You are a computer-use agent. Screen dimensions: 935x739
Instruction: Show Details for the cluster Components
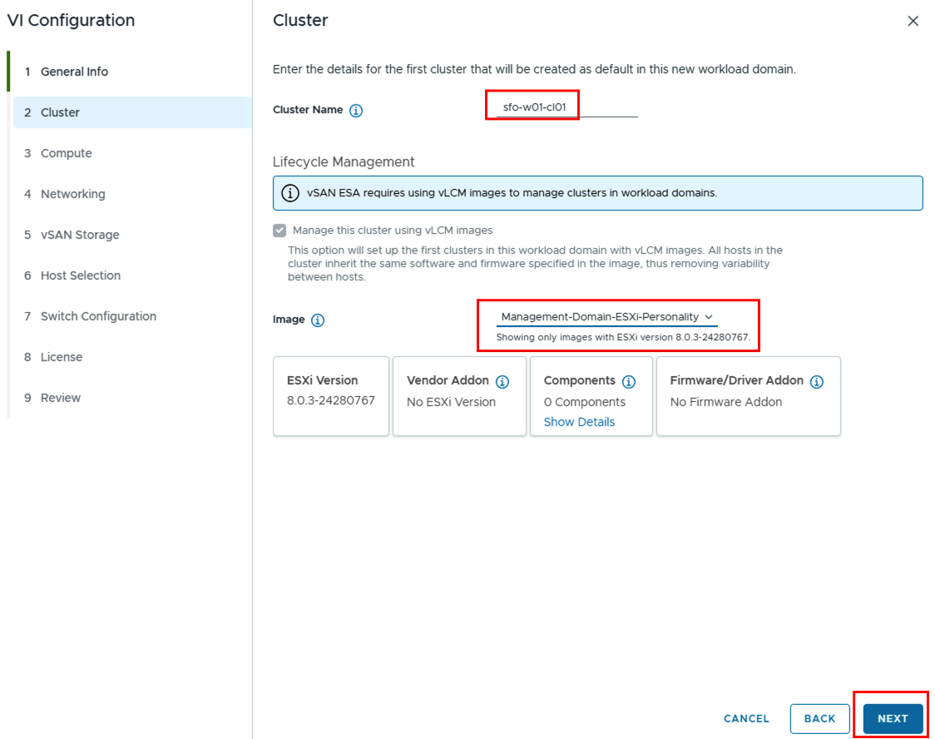[x=579, y=422]
